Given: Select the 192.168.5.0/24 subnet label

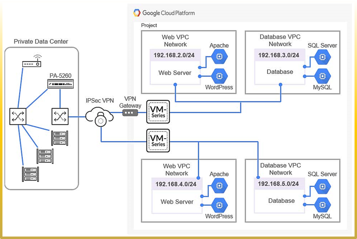Looking at the screenshot, I should pos(278,184).
